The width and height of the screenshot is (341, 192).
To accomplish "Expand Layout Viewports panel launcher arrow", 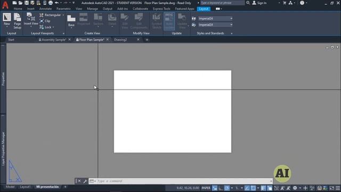I will pyautogui.click(x=63, y=34).
